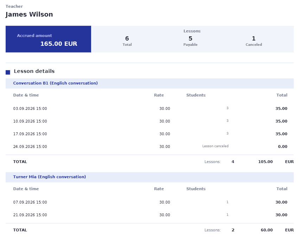The image size is (299, 243).
Task: Click the Conversation B1 total 105.00
Action: point(265,162)
